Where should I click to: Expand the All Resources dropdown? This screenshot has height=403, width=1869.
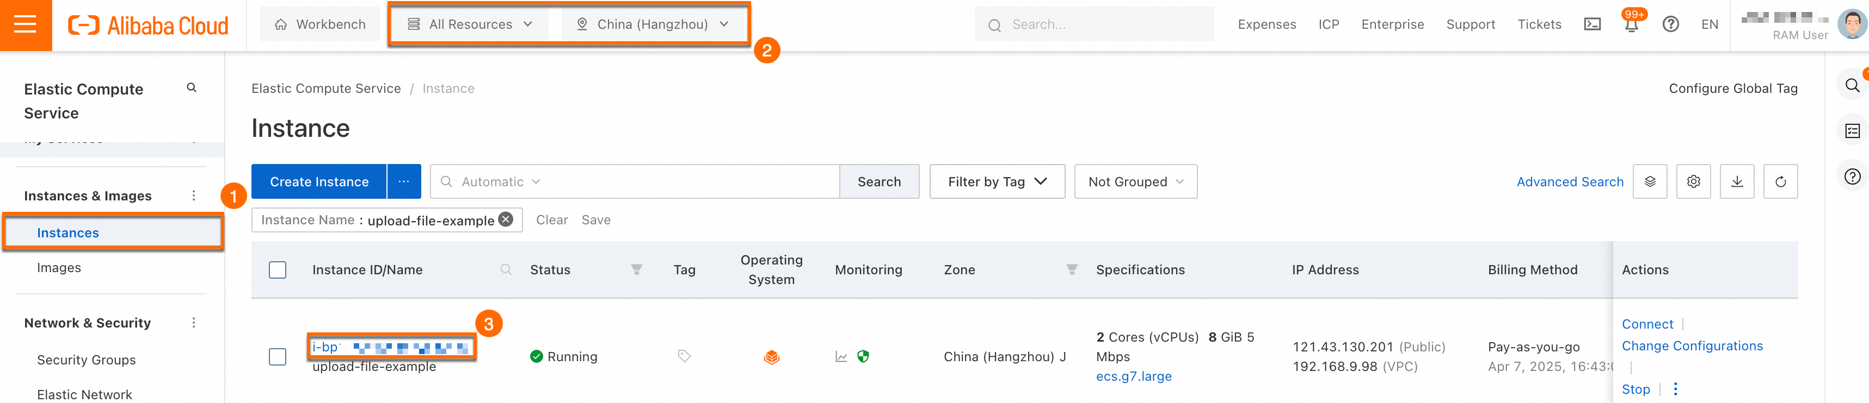click(x=471, y=24)
